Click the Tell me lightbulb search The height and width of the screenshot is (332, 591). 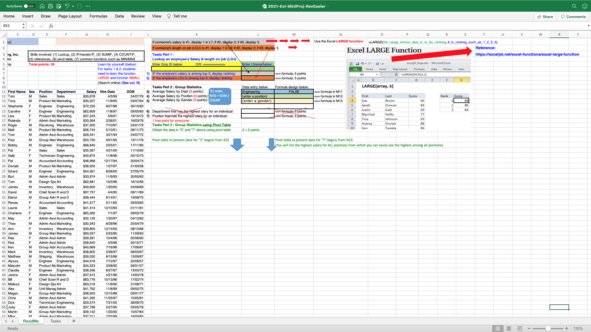tap(177, 16)
